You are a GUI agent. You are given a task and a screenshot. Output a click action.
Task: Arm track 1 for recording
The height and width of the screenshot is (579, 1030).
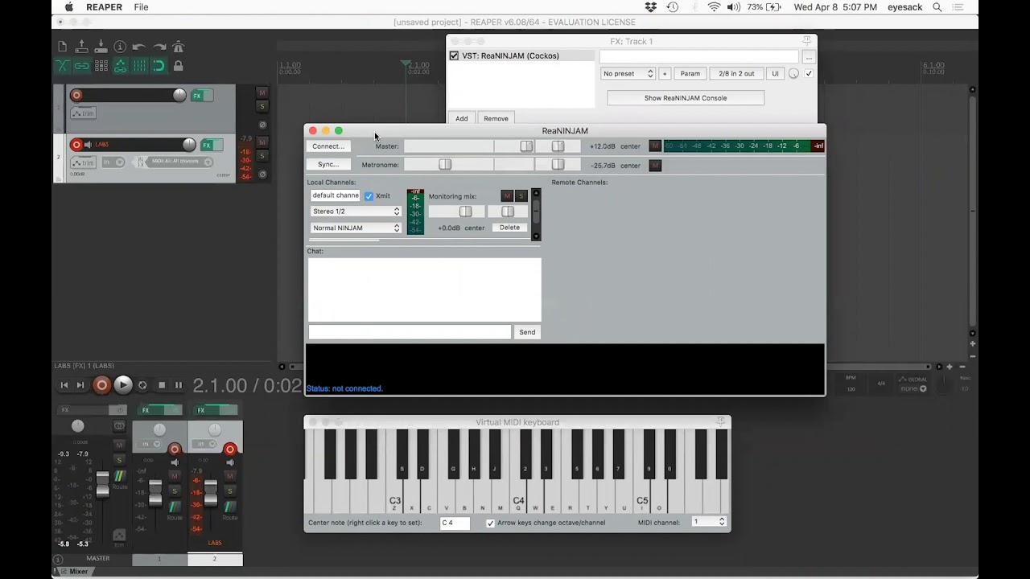pos(76,95)
